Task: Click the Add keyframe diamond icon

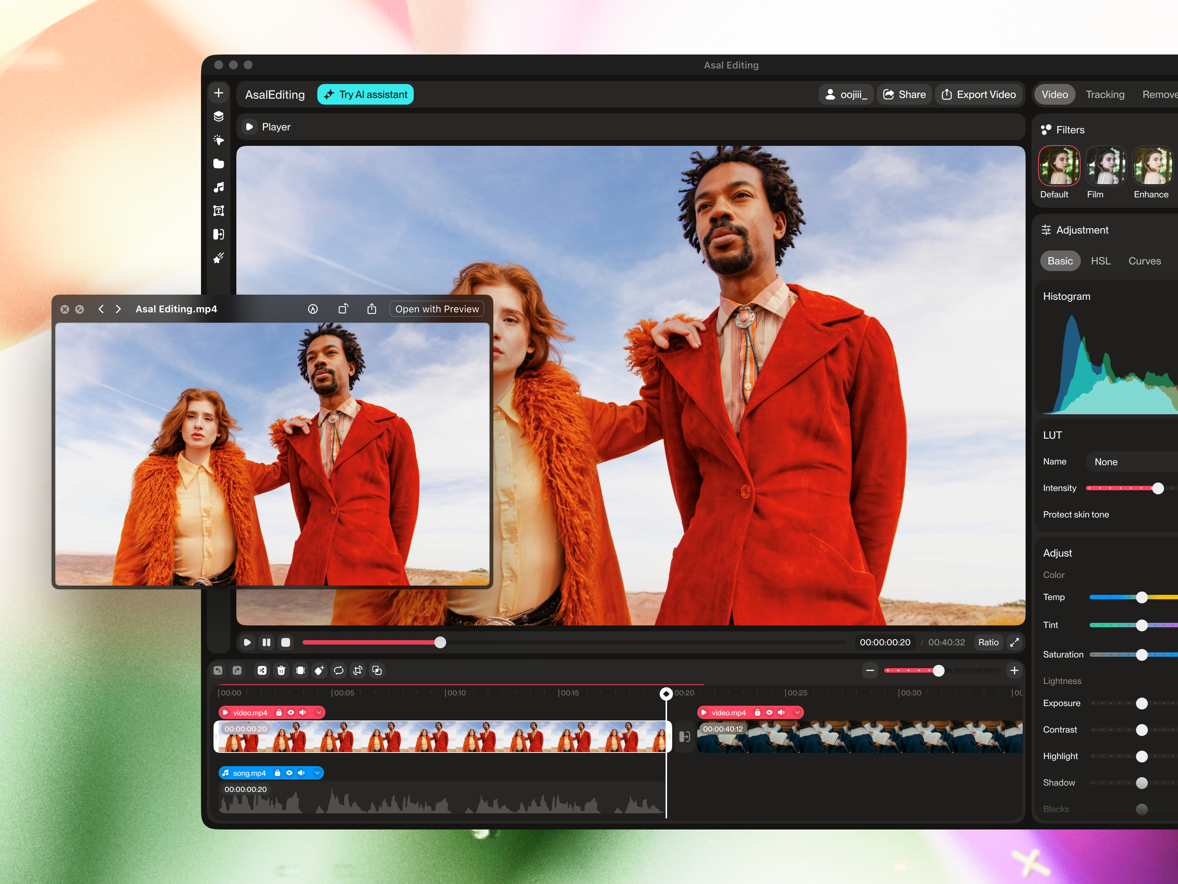Action: pyautogui.click(x=320, y=670)
